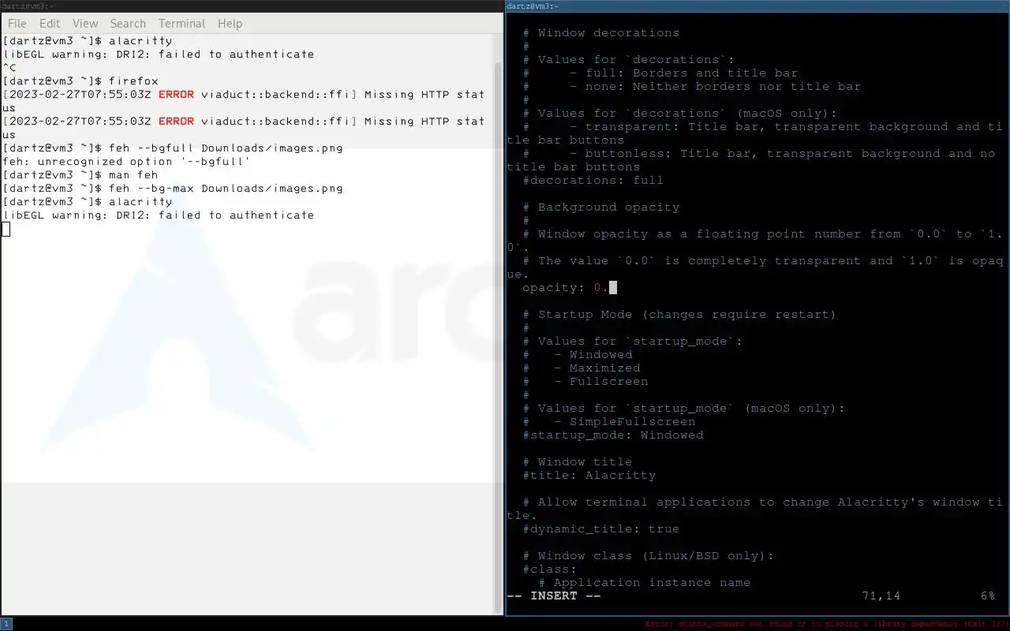Open the Help menu in the left terminal
The height and width of the screenshot is (631, 1010).
(x=230, y=24)
